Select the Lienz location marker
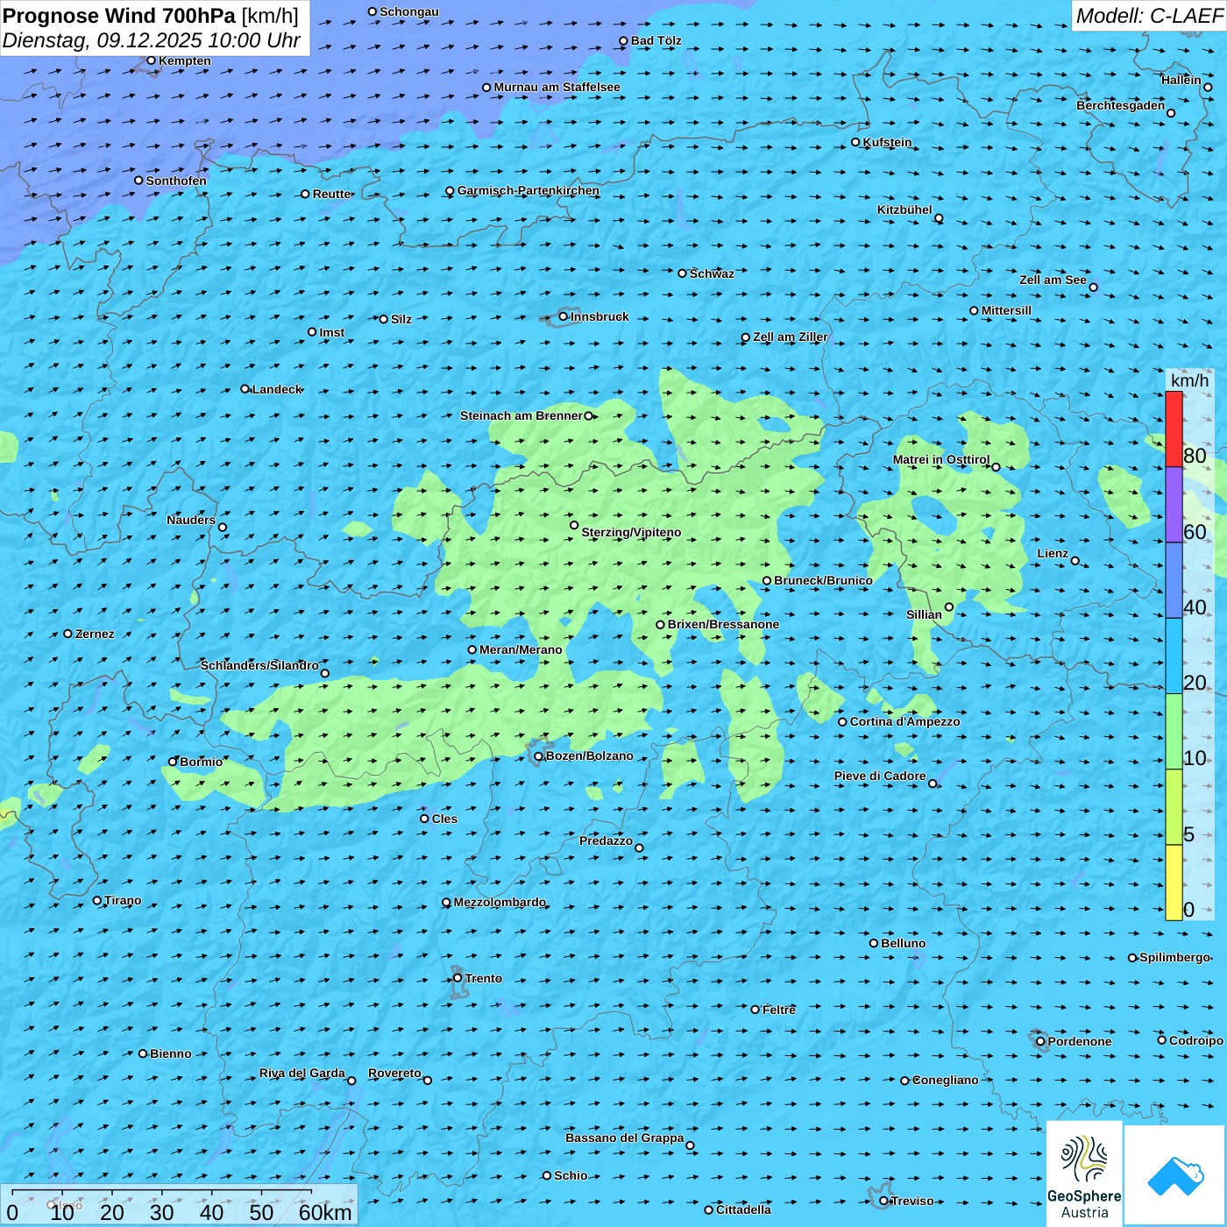 (1075, 561)
